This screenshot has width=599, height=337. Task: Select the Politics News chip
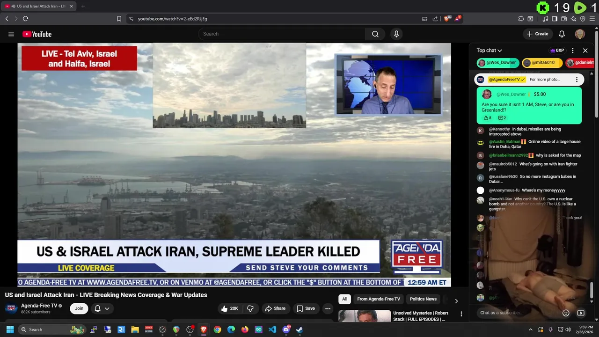tap(423, 299)
